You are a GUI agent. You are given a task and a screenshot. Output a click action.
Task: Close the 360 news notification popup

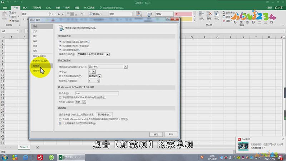pyautogui.click(x=283, y=139)
